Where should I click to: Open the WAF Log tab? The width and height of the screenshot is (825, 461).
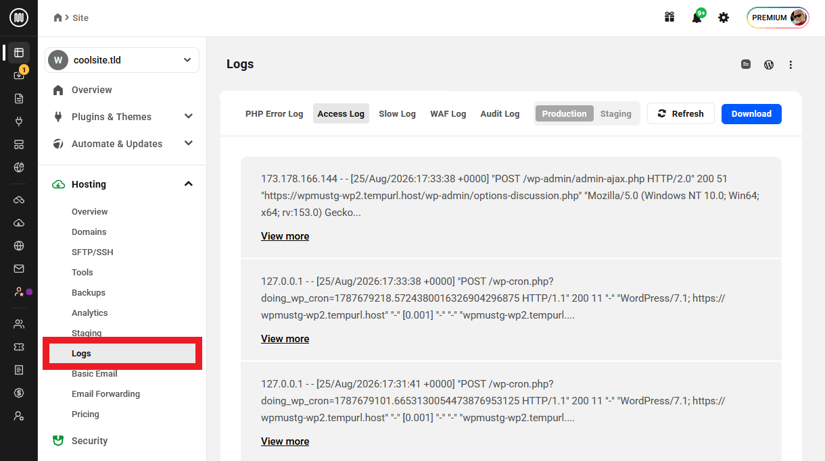(x=448, y=113)
